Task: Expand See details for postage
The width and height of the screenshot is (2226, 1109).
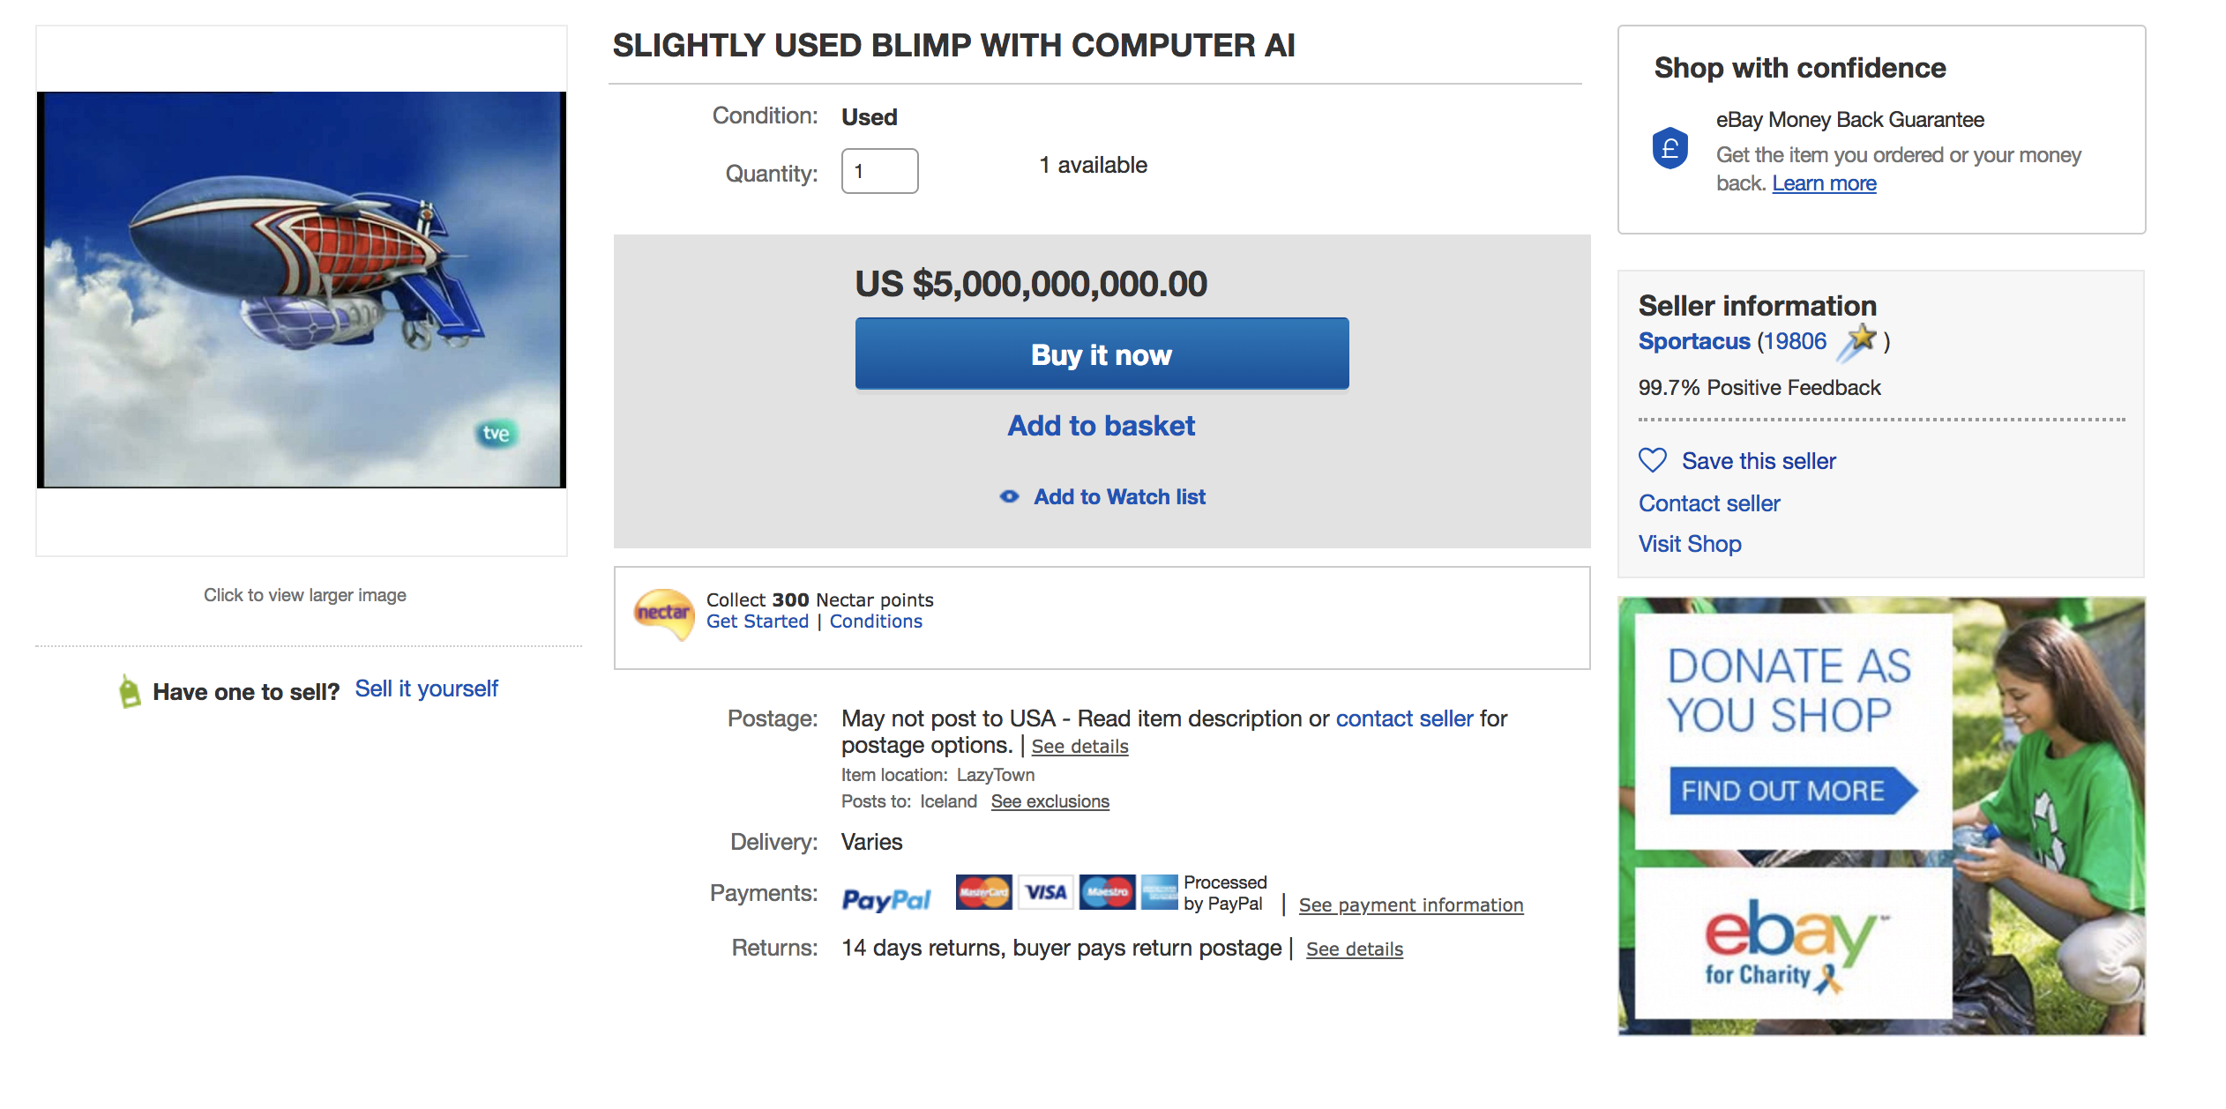Action: pos(1079,747)
